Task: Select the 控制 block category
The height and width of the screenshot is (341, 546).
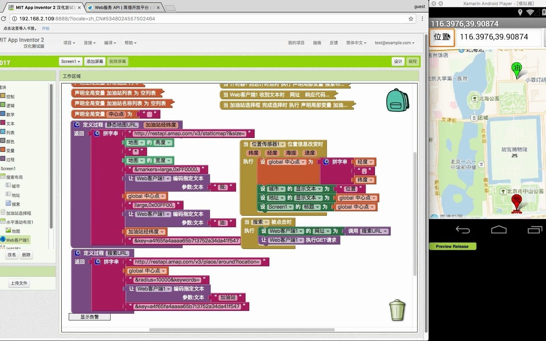Action: (7, 96)
